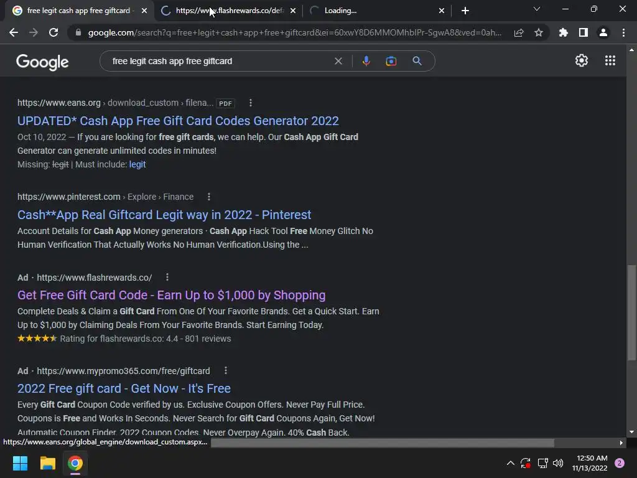Screen dimensions: 637x478
Task: Clear the search query with the X
Action: 338,61
